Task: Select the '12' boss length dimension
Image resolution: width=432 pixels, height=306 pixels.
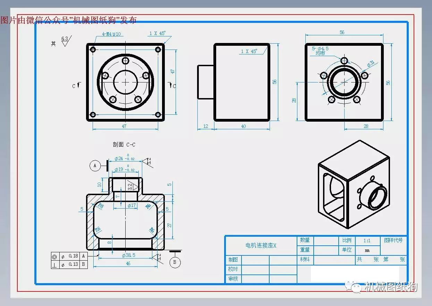Action: pos(206,126)
